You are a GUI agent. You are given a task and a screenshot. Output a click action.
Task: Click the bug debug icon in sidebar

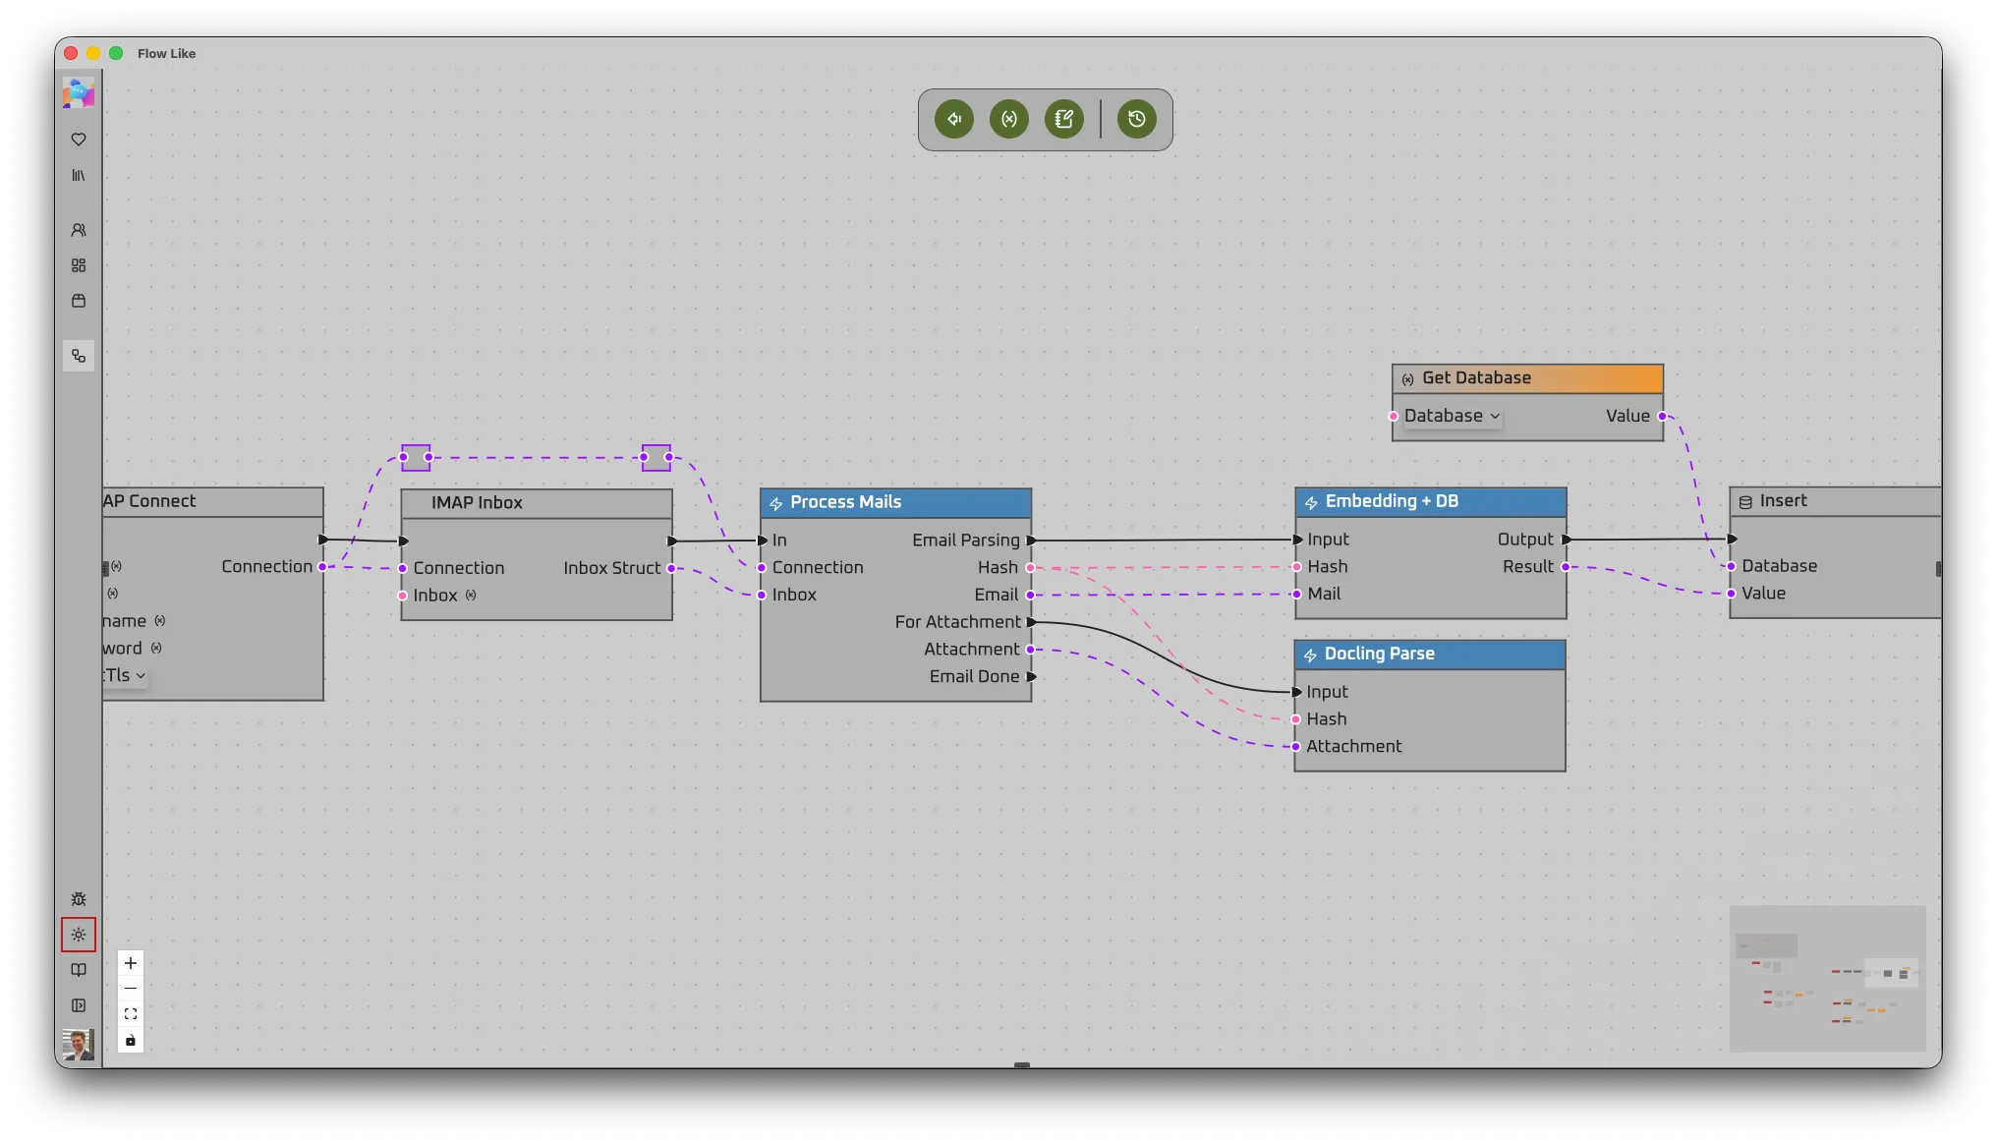[79, 899]
